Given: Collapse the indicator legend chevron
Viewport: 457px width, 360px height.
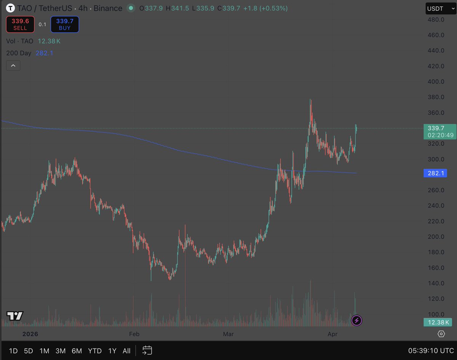Looking at the screenshot, I should 13,66.
